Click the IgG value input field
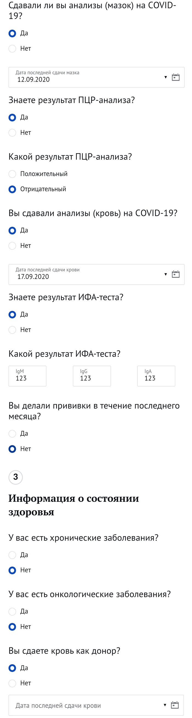Image resolution: width=192 pixels, height=718 pixels. click(92, 376)
